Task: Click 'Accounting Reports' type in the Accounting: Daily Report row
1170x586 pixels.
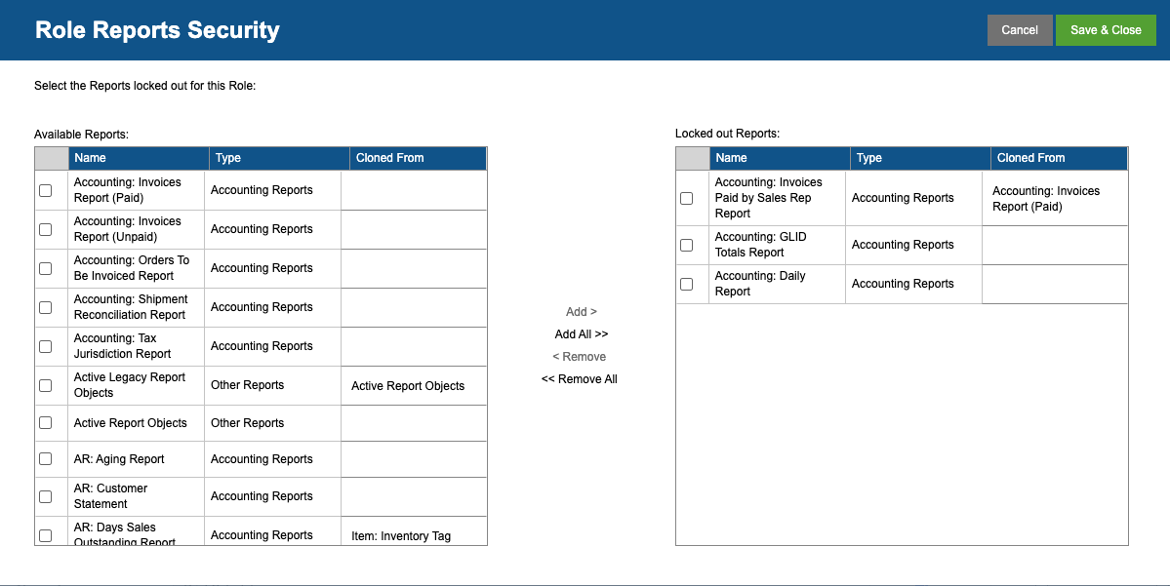Action: (x=903, y=284)
